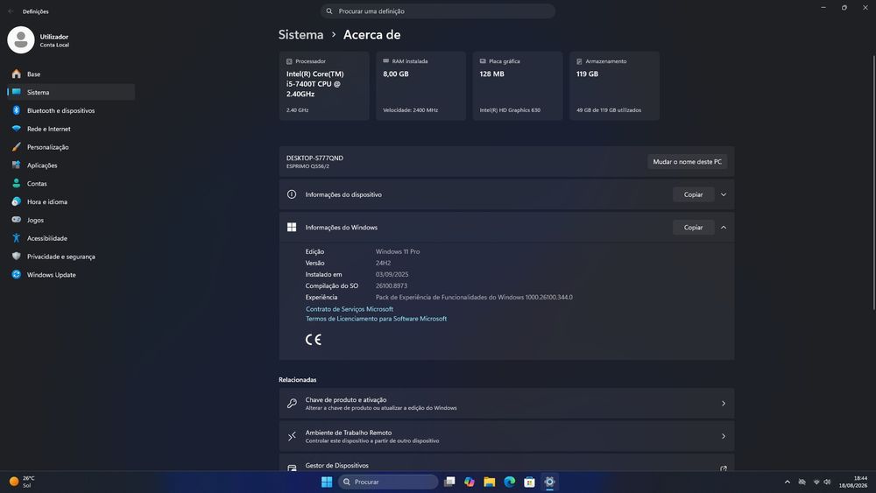Open the Base home icon in sidebar

click(x=16, y=74)
